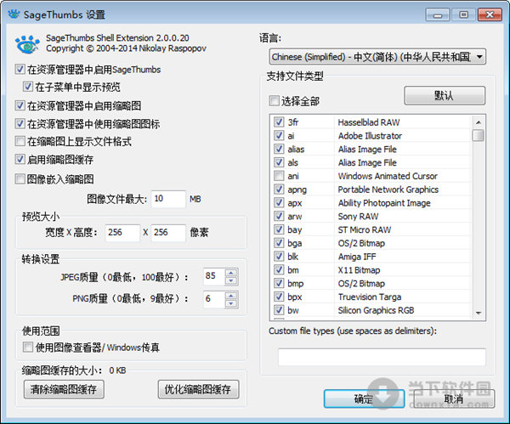Check the 选择全部 checkbox
This screenshot has width=510, height=424.
(x=275, y=101)
